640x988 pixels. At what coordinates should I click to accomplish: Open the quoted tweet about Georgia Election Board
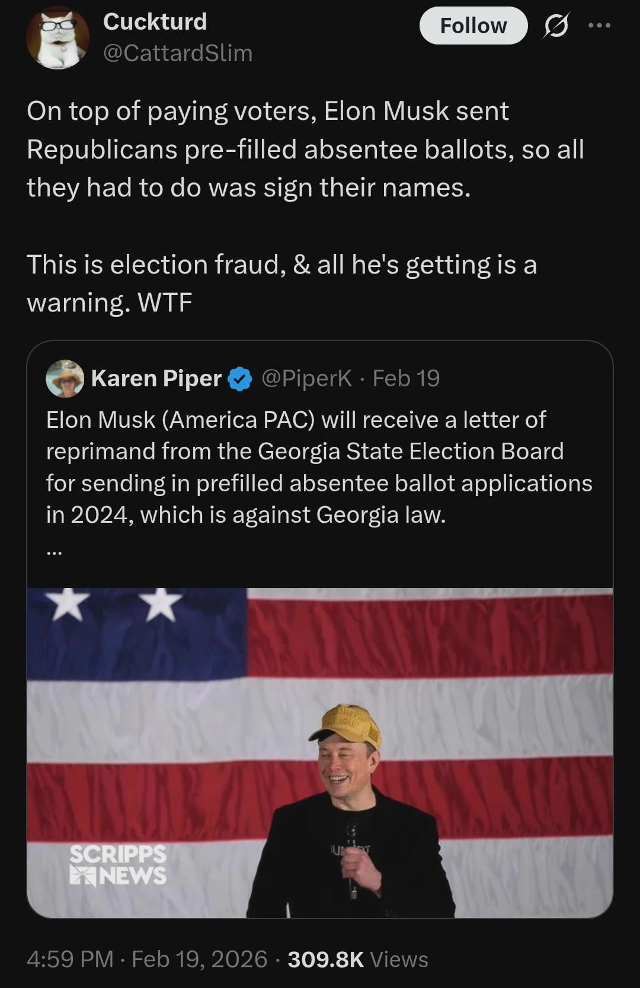pyautogui.click(x=319, y=467)
